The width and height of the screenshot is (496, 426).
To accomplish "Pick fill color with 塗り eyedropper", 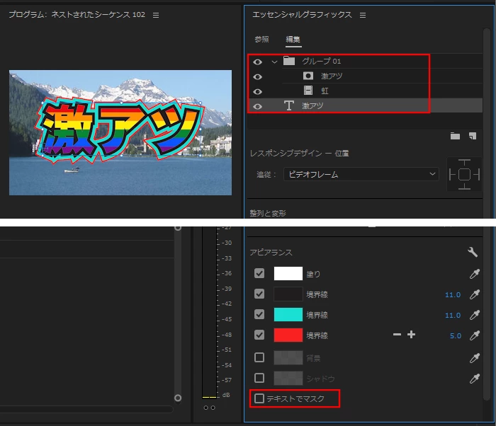I will click(x=475, y=274).
